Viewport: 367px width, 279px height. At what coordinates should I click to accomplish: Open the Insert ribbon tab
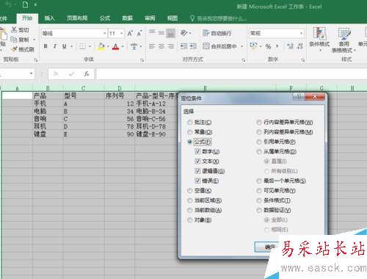tap(49, 18)
